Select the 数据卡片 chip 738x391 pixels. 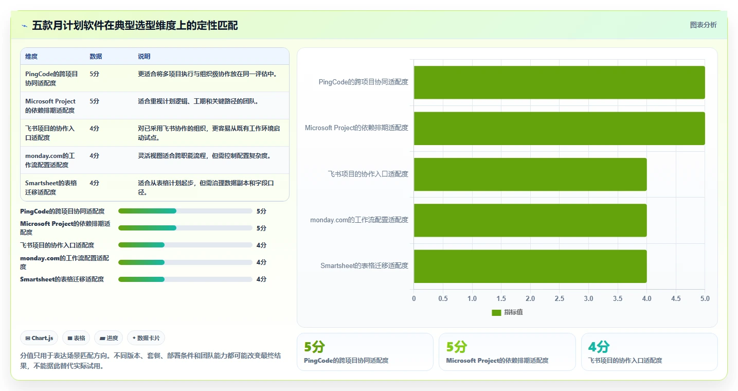[146, 338]
